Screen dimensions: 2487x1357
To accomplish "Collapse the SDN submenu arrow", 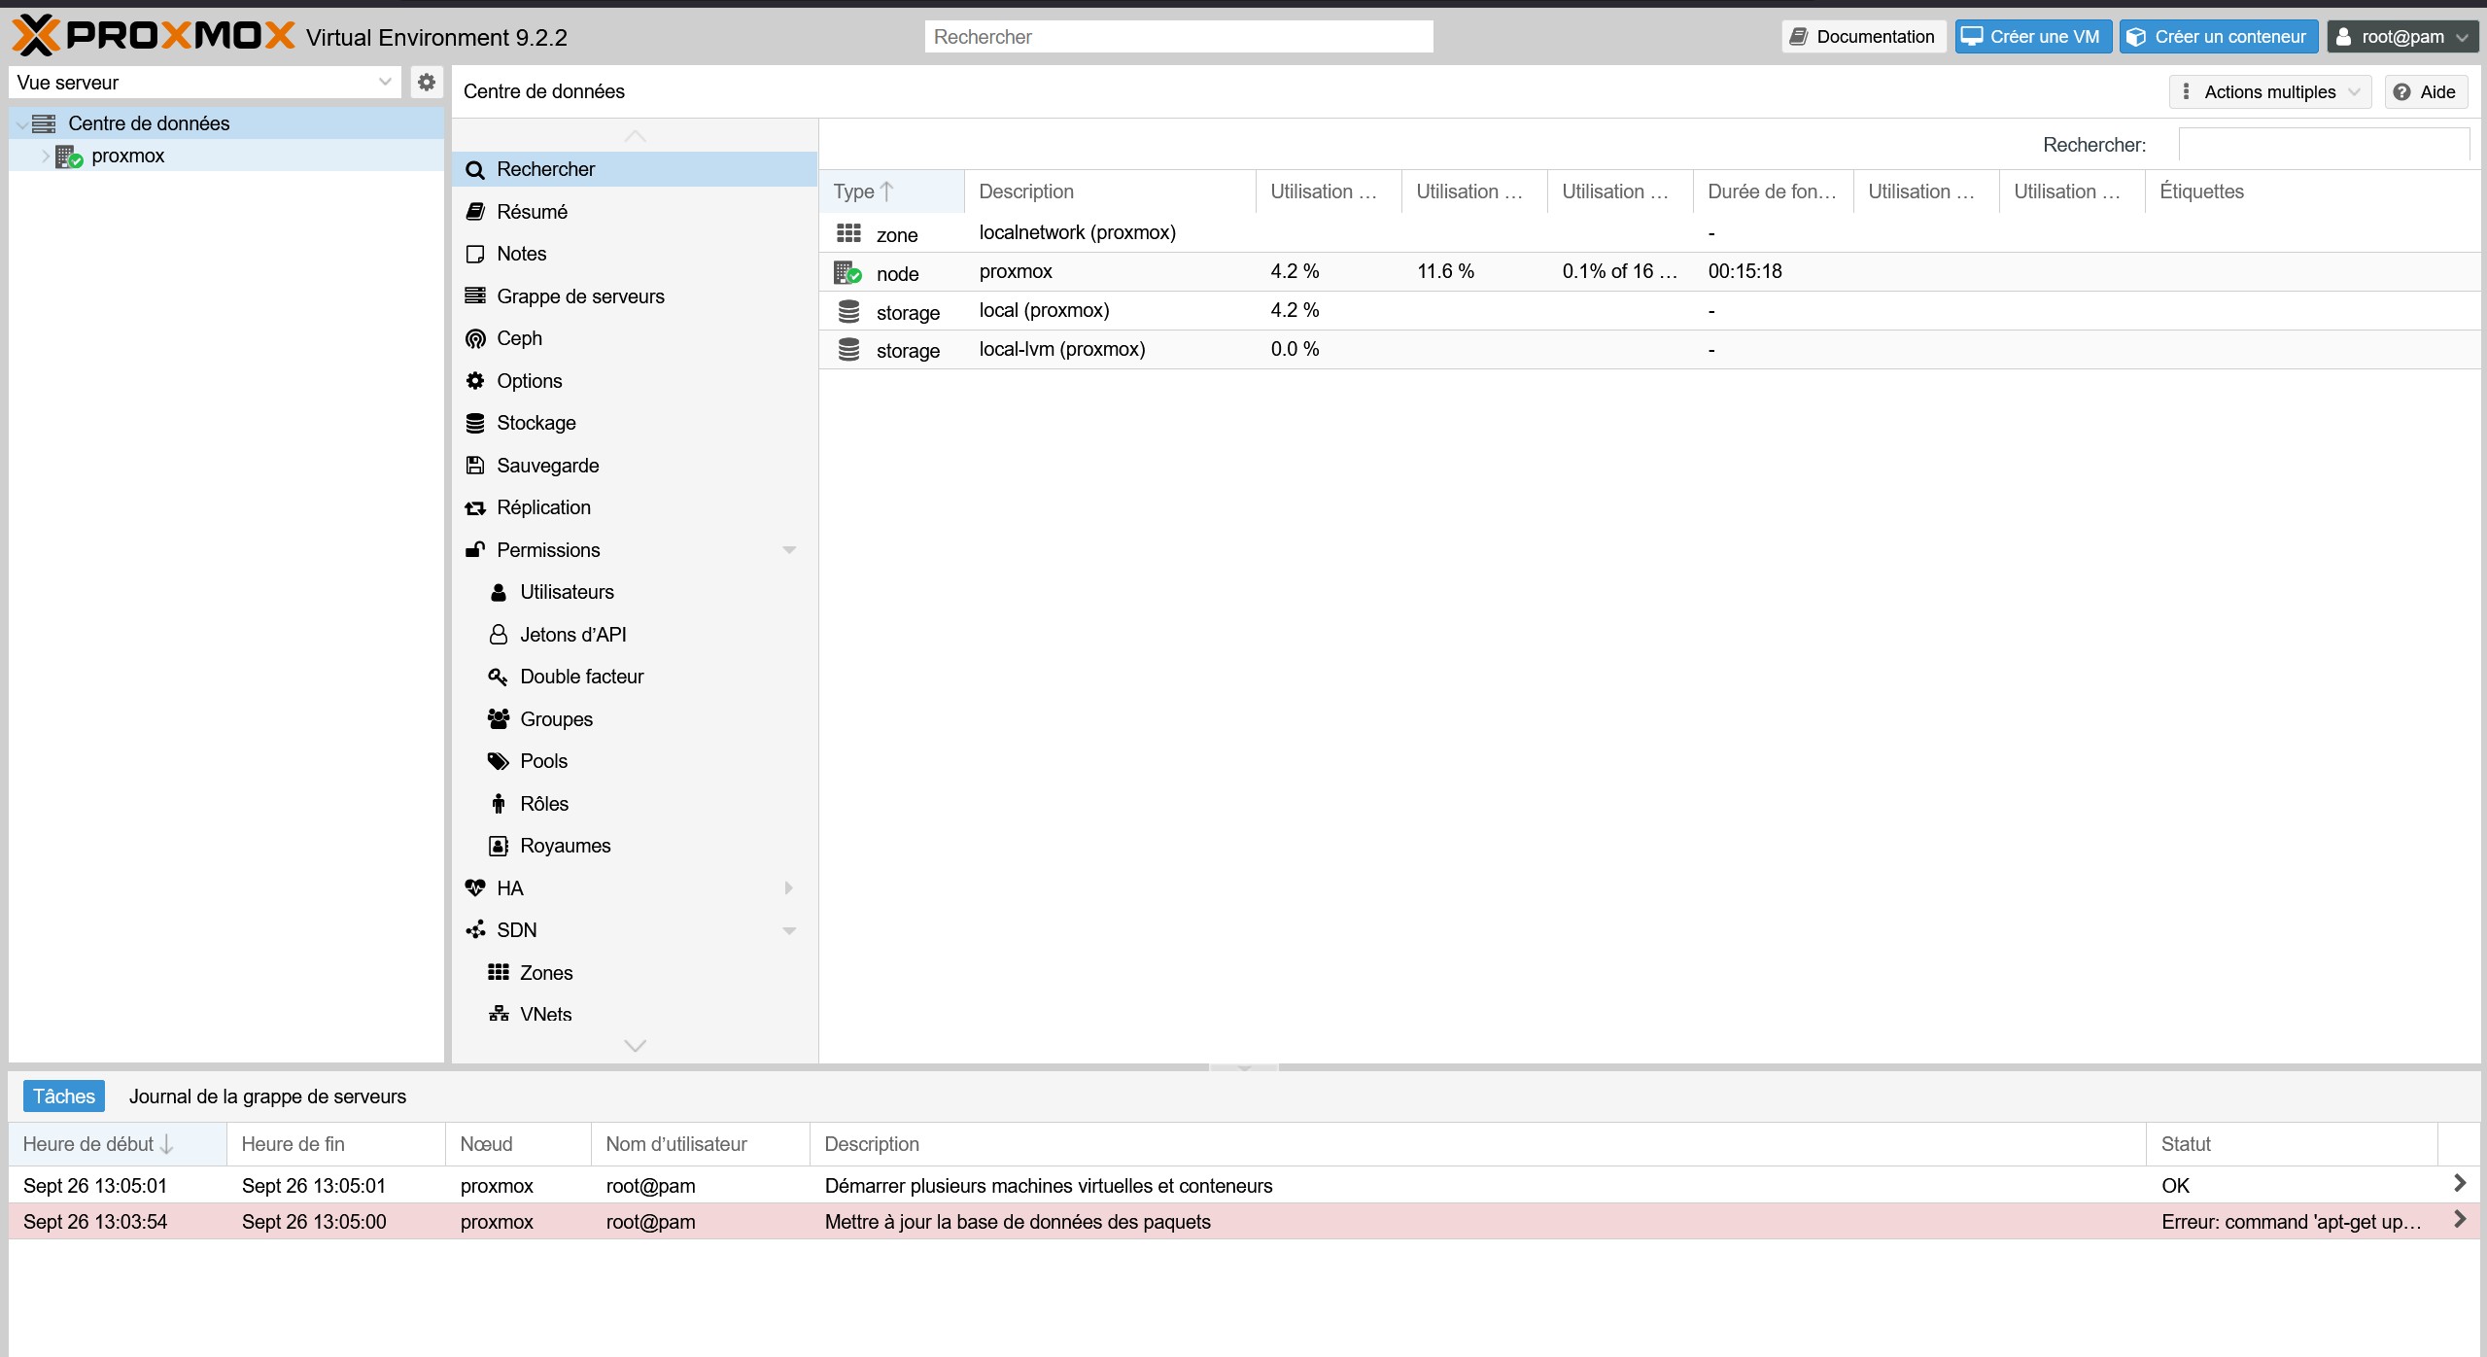I will (789, 931).
